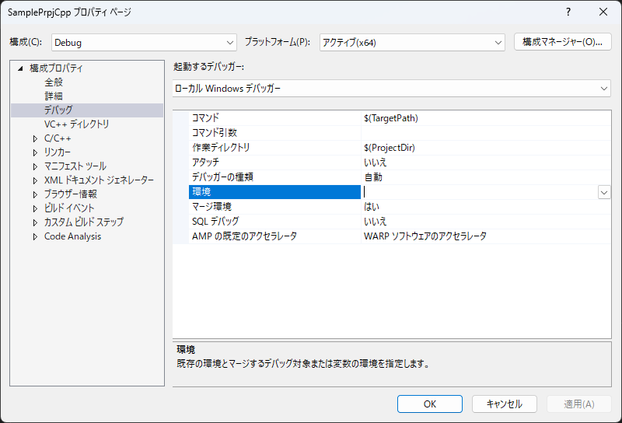
Task: Select 詳細 in the property tree
Action: click(x=54, y=96)
